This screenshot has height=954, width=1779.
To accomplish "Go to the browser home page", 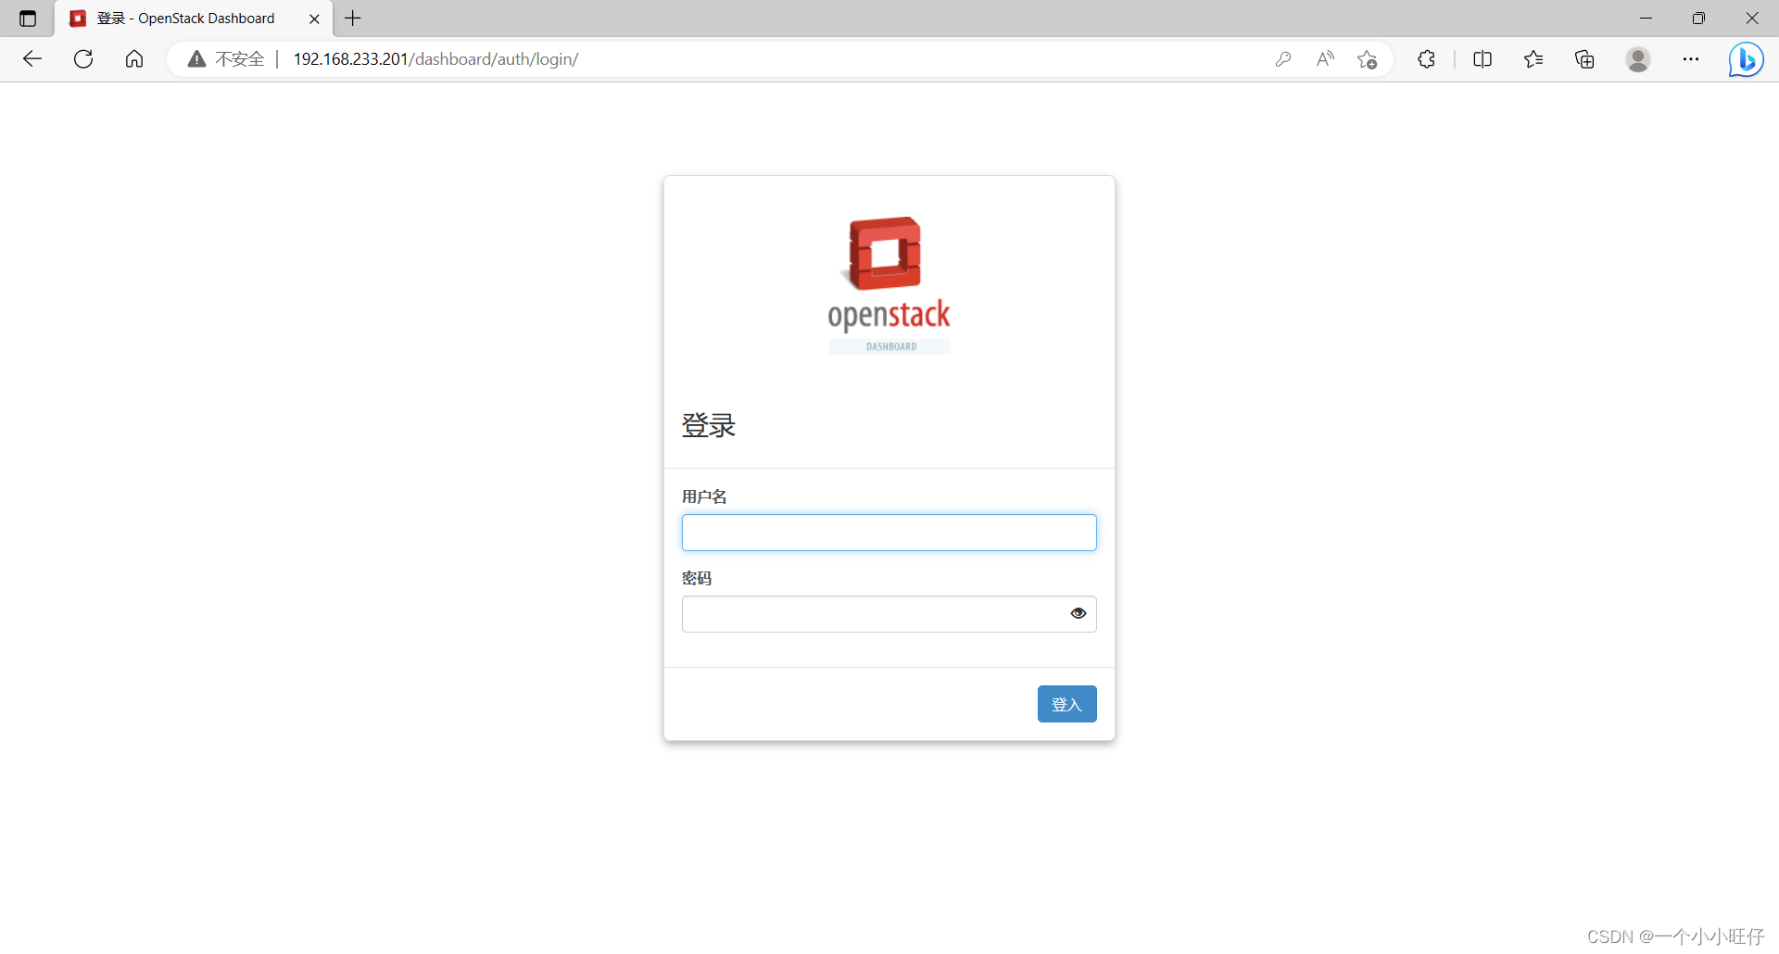I will tap(134, 59).
